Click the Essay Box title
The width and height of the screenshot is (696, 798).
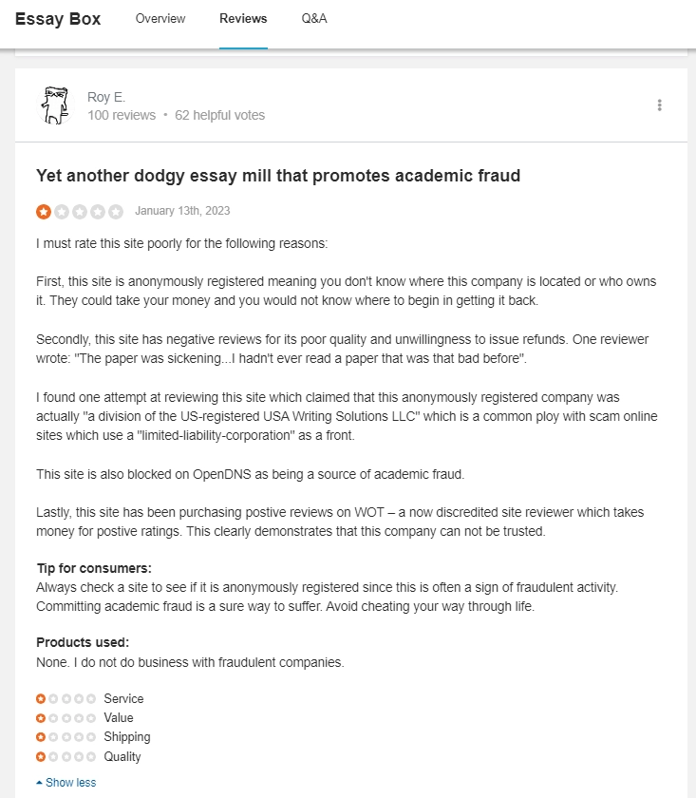[x=58, y=19]
